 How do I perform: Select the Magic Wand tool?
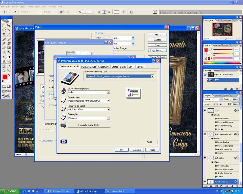click(9, 30)
